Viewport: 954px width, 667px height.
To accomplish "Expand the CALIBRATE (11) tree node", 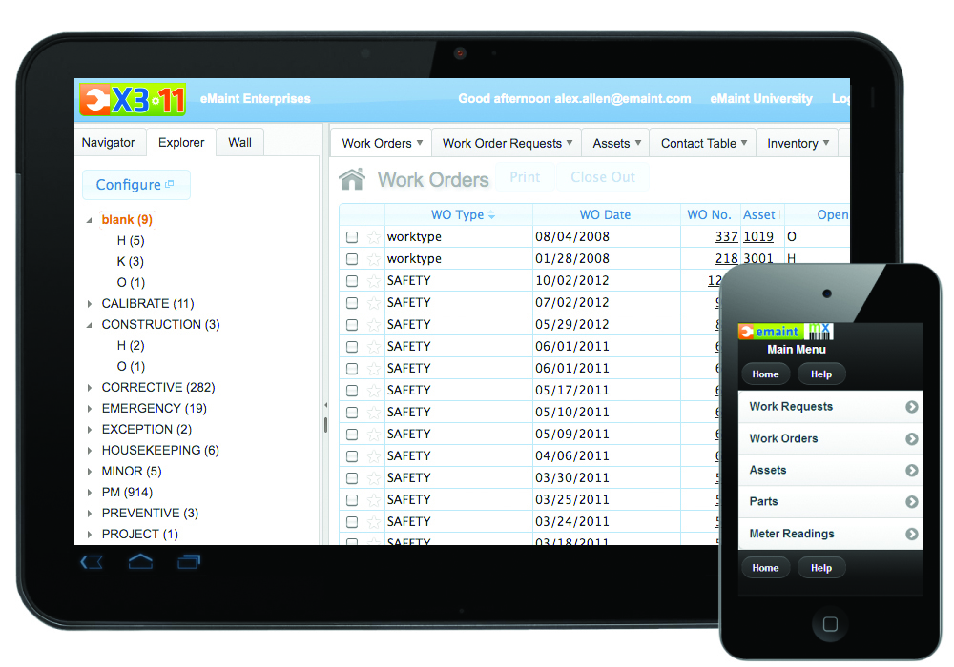I will tap(90, 304).
